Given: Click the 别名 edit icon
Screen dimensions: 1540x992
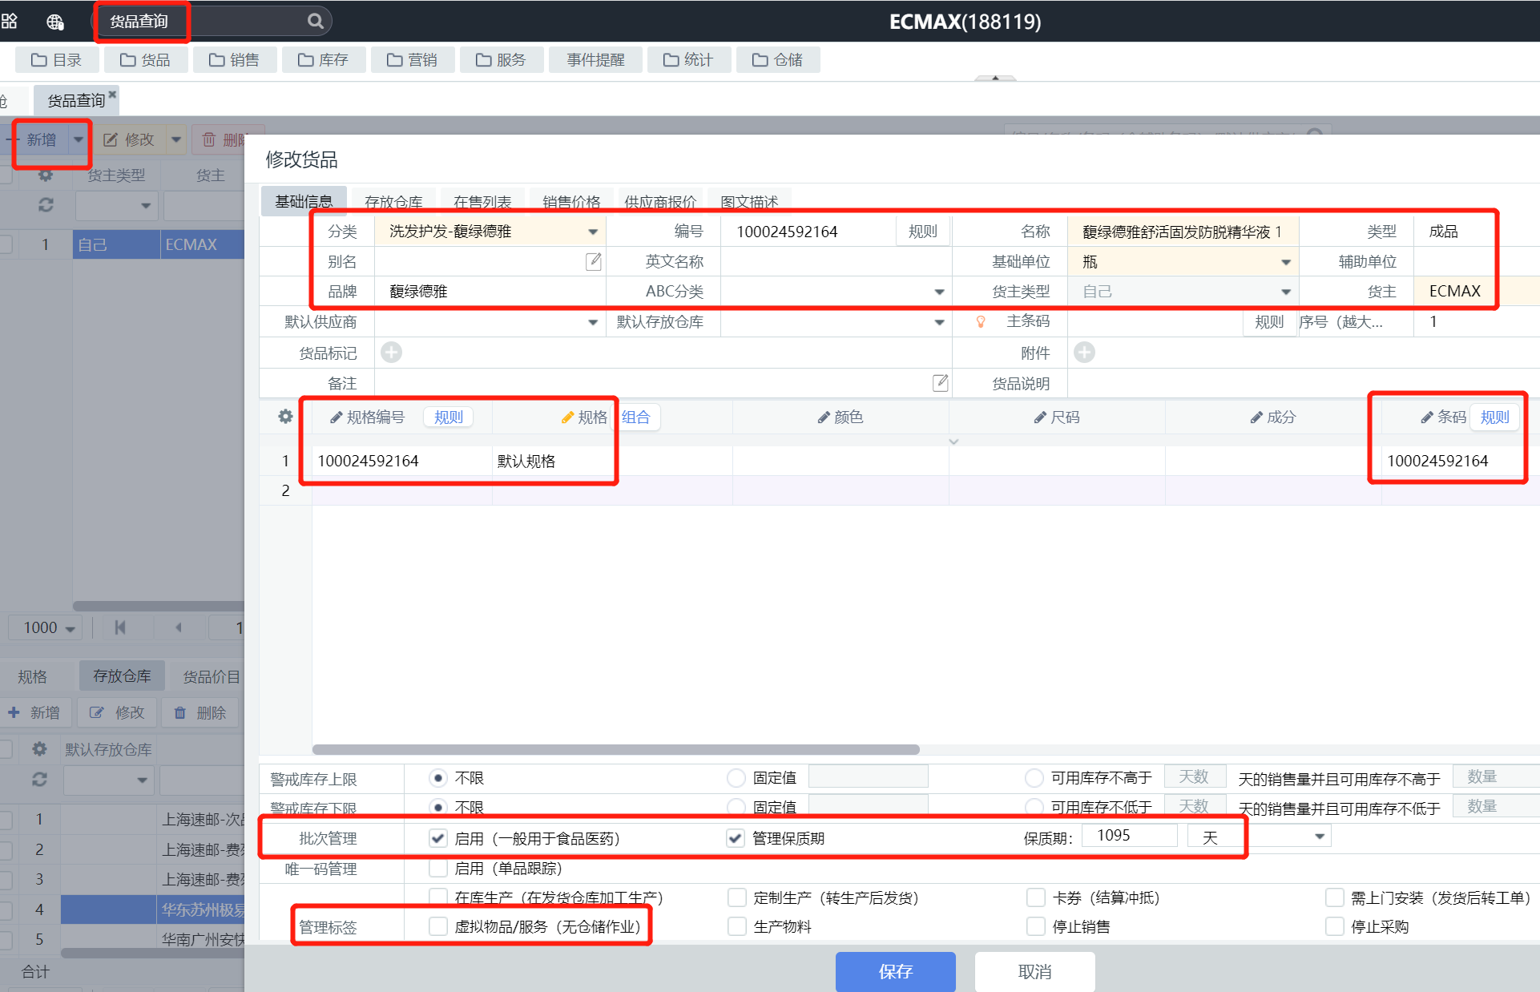Looking at the screenshot, I should (593, 261).
